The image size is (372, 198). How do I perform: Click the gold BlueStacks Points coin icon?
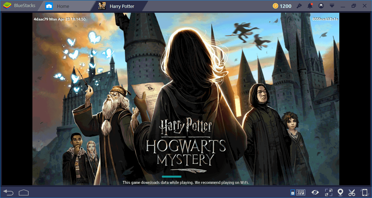click(275, 6)
